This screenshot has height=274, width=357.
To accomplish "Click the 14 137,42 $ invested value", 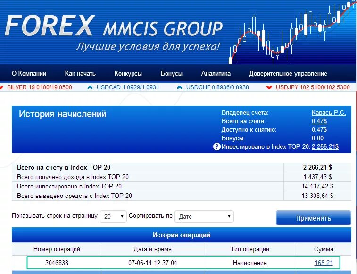I will (317, 186).
